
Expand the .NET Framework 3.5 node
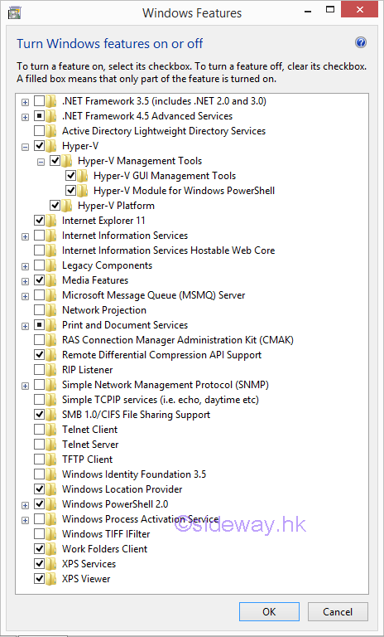(x=25, y=102)
